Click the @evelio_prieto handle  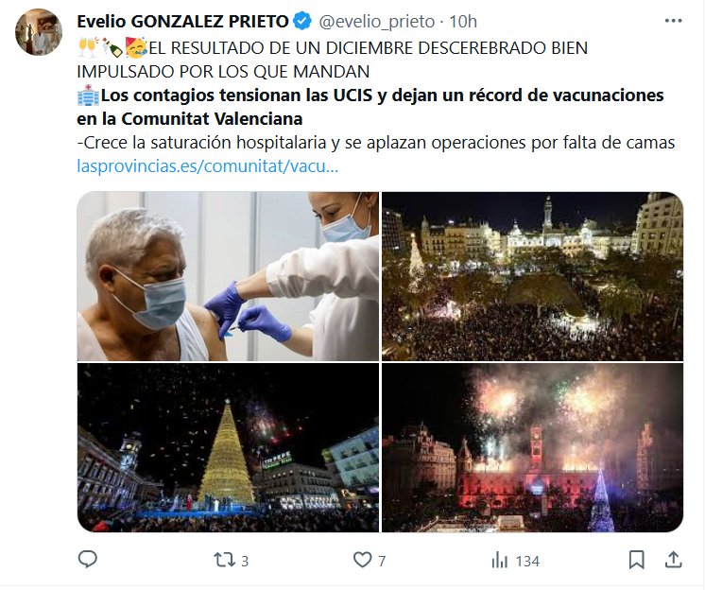tap(377, 22)
